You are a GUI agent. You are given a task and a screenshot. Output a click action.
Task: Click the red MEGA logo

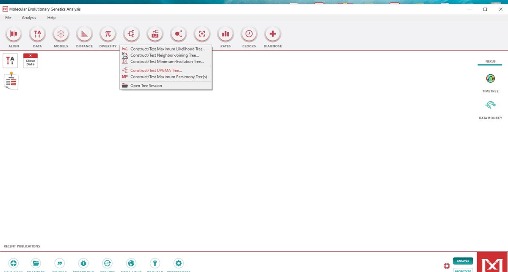point(491,262)
